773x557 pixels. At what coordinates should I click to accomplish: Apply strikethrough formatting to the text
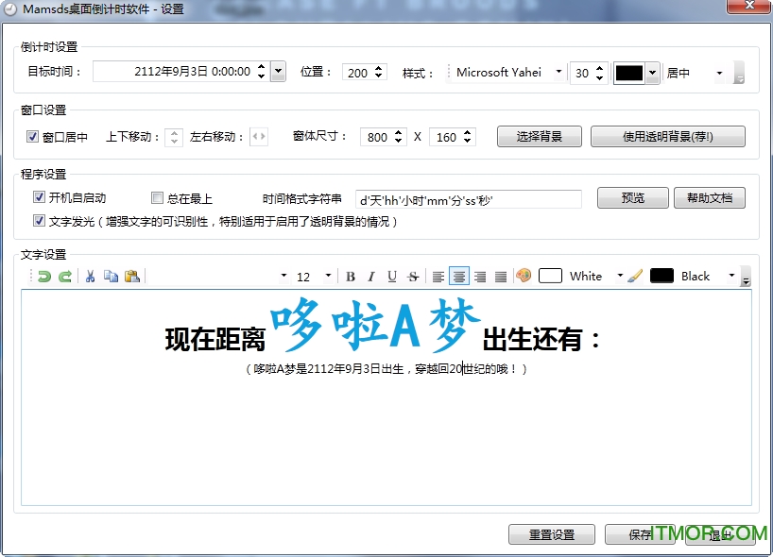[413, 276]
